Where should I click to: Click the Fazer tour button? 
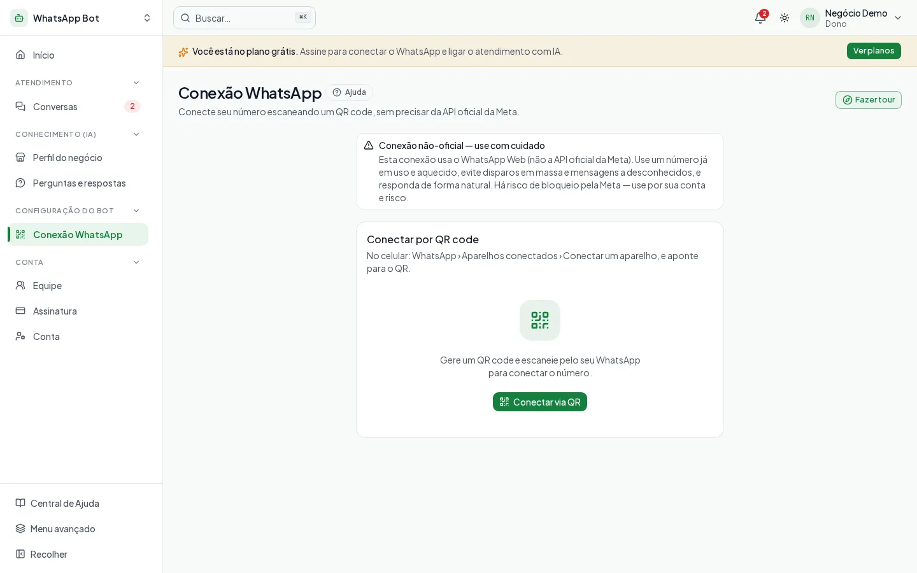coord(869,100)
